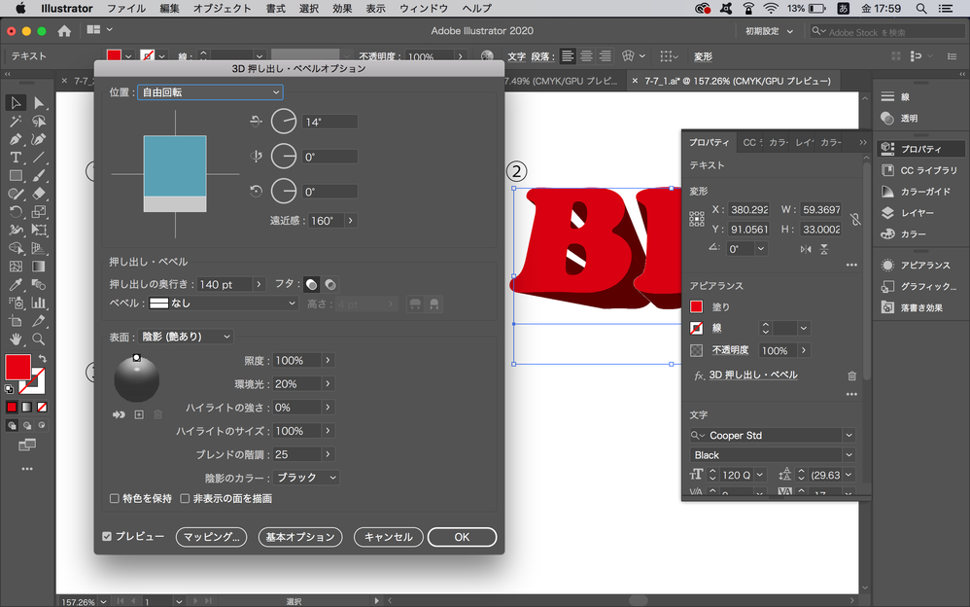Viewport: 970px width, 607px height.
Task: Select the Selection arrow tool
Action: [x=17, y=102]
